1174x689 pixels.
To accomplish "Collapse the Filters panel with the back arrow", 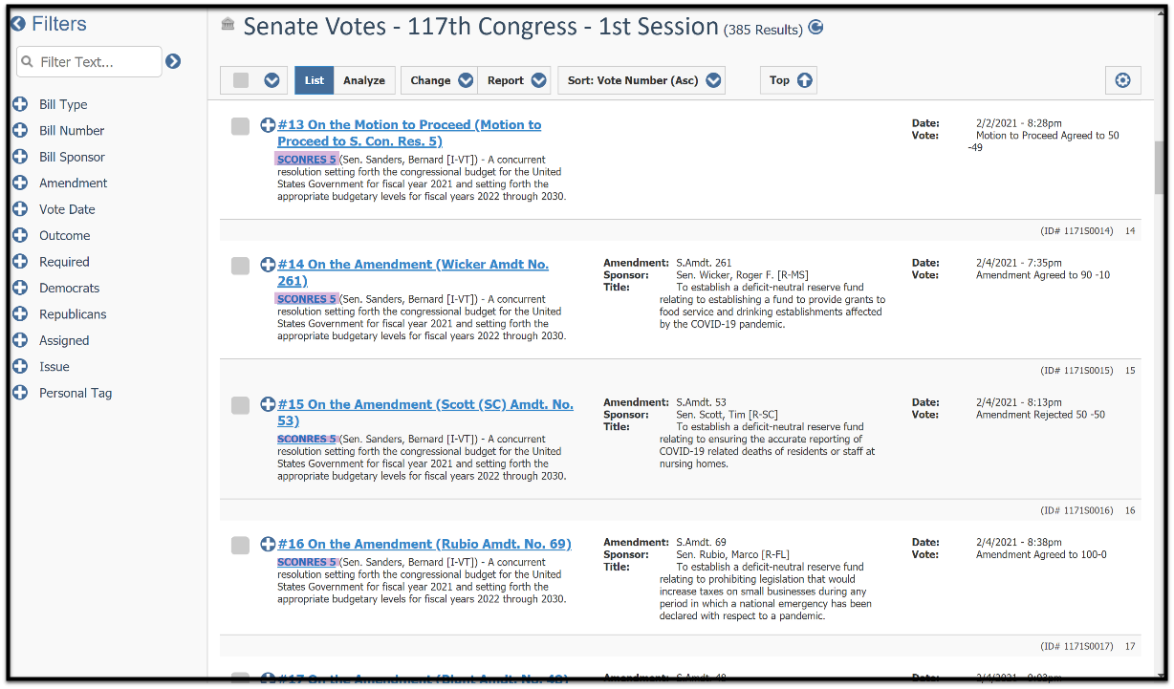I will (18, 24).
